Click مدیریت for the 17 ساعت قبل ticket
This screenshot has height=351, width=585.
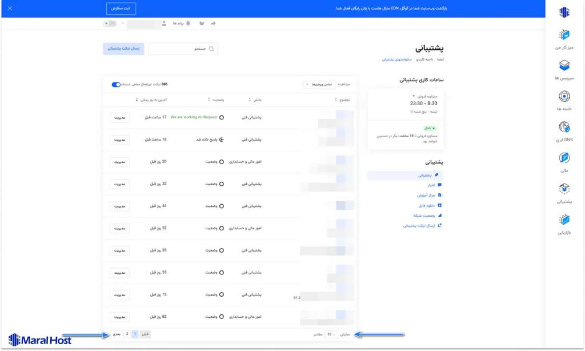[120, 118]
